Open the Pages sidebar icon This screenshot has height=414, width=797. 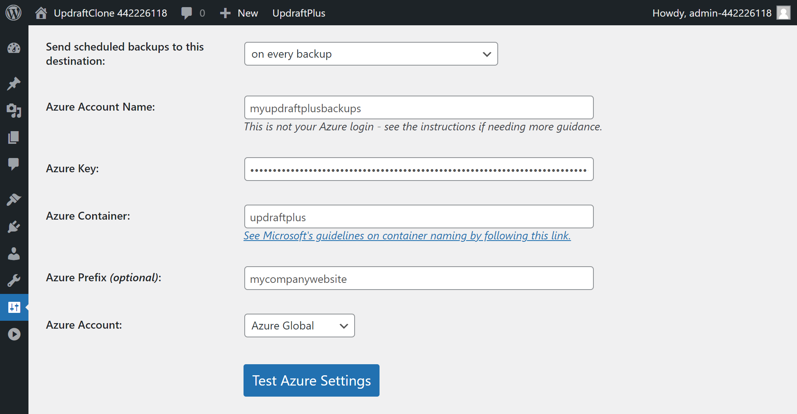click(x=14, y=137)
